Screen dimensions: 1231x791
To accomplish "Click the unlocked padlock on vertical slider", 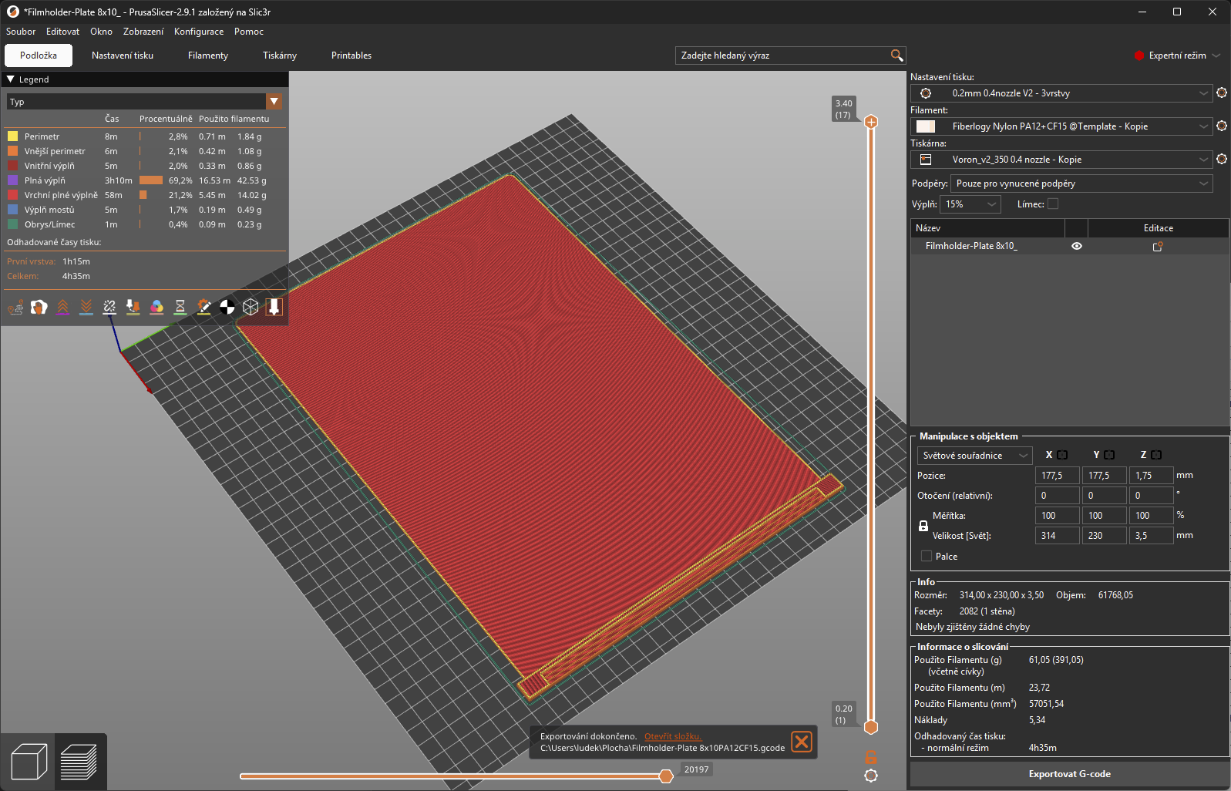I will pos(871,757).
